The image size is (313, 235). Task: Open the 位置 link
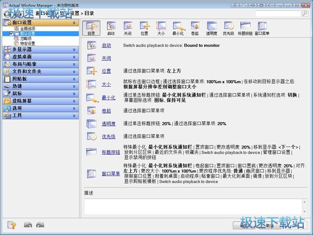[106, 71]
